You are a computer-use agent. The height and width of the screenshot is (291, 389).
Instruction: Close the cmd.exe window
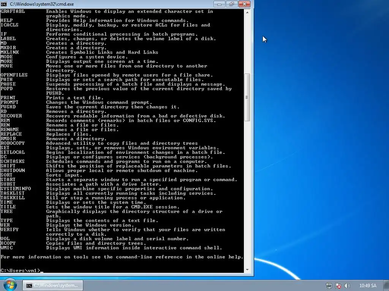(x=244, y=4)
